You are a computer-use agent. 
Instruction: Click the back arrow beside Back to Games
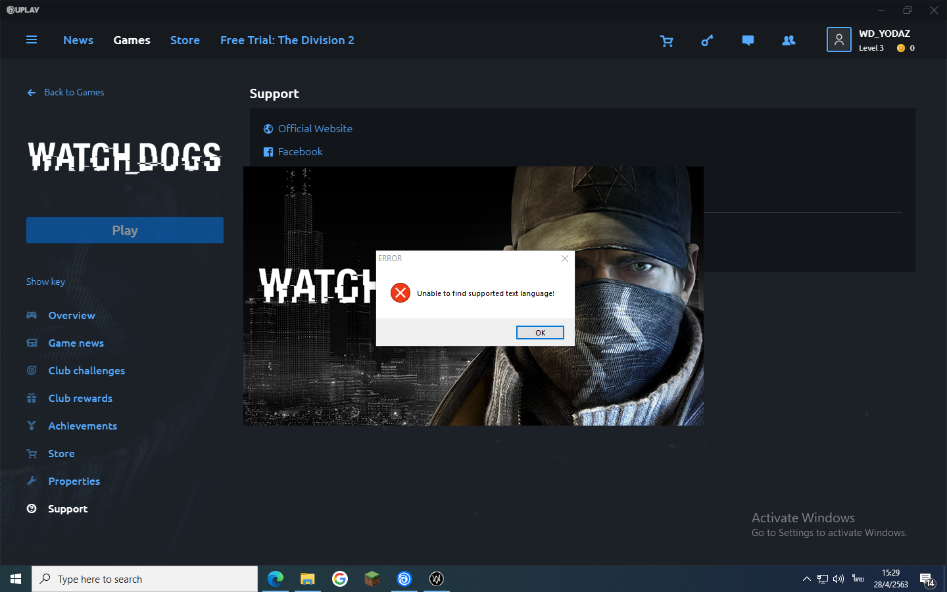[x=31, y=93]
